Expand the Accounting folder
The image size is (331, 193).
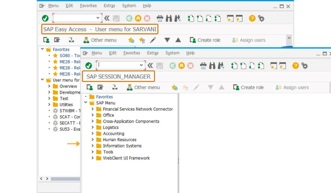click(x=92, y=133)
